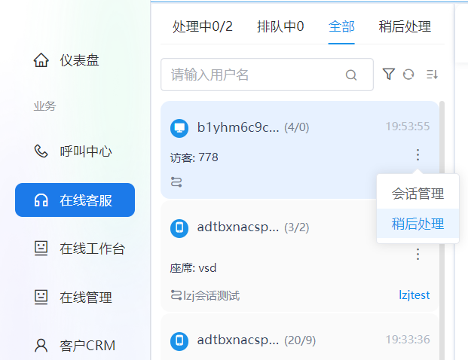Click transfer icon beside lzj会话测试
This screenshot has height=360, width=468.
pos(176,295)
